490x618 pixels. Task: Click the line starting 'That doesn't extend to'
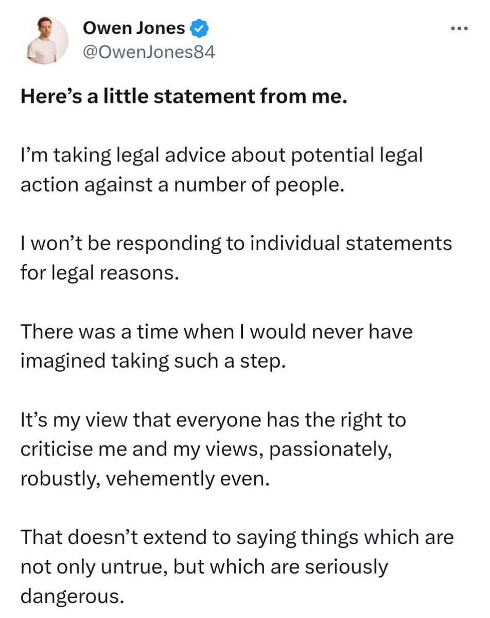coord(237,538)
